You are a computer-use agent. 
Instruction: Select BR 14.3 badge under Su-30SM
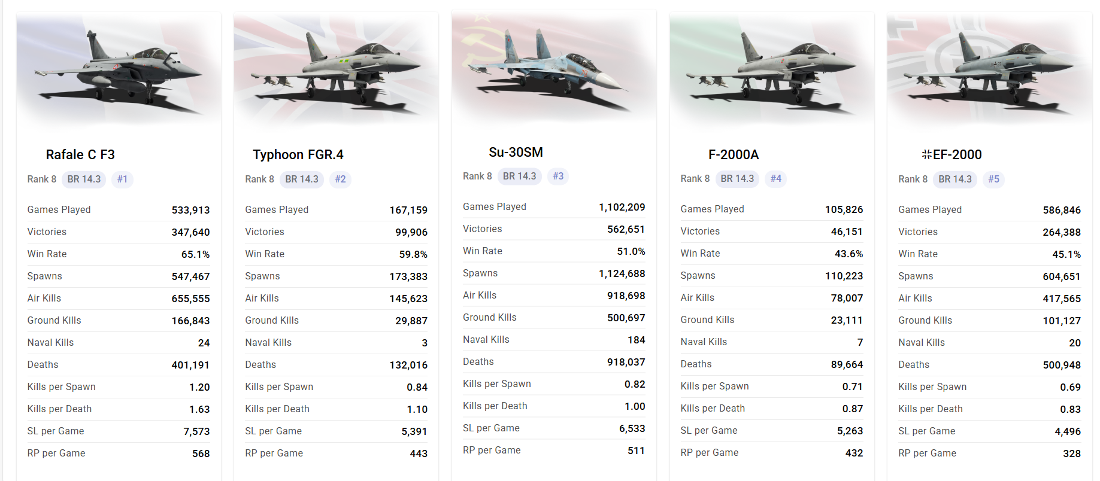[519, 176]
